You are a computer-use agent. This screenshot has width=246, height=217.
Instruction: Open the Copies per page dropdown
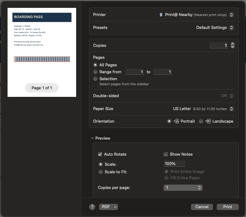point(183,188)
